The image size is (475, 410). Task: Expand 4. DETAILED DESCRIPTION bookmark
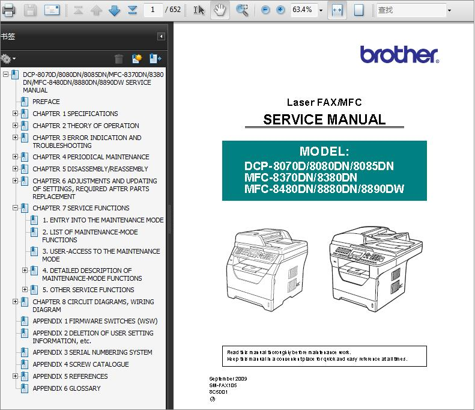(x=25, y=270)
